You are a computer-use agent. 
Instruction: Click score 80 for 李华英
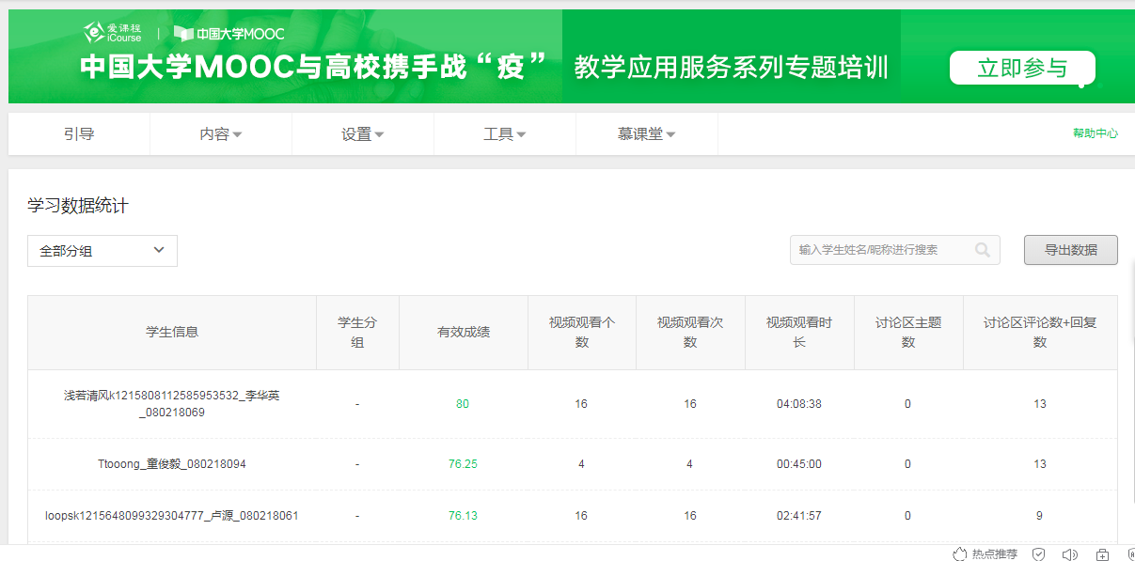[x=463, y=404]
